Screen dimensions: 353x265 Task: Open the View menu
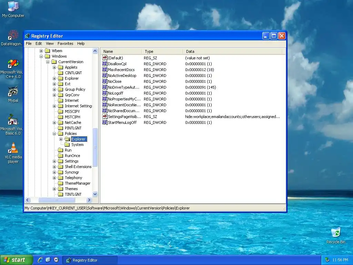click(50, 43)
